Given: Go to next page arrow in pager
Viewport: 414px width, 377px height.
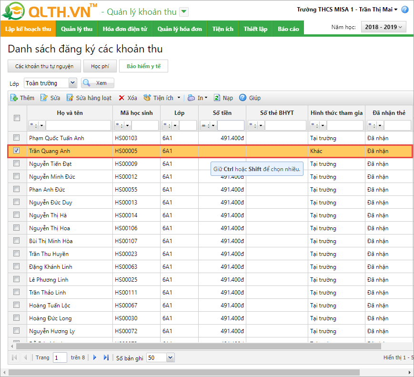Looking at the screenshot, I should pos(95,357).
